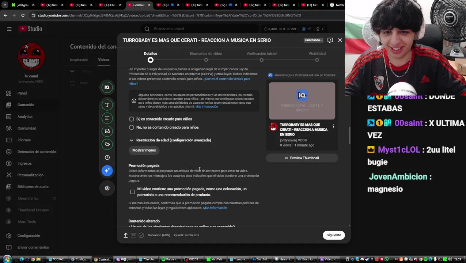Close the upload dialog with X
This screenshot has width=466, height=263.
pyautogui.click(x=340, y=40)
